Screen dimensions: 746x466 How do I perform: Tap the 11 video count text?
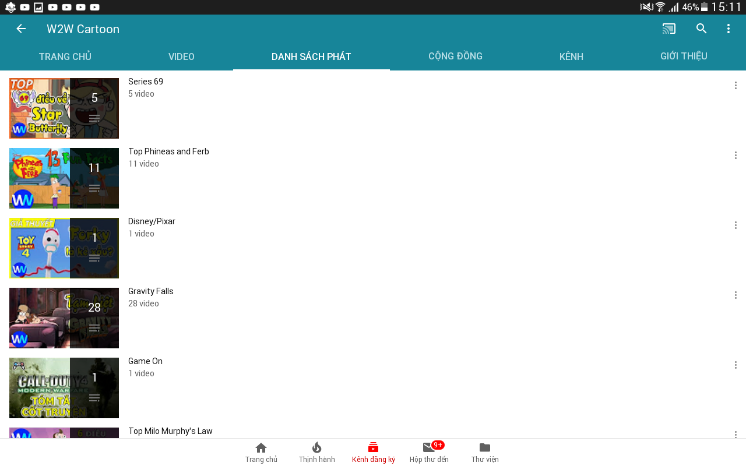coord(143,164)
